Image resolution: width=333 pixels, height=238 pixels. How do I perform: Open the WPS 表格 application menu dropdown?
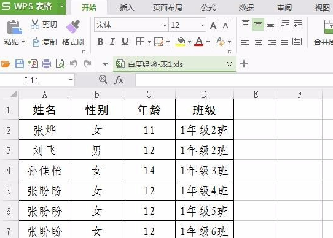61,6
